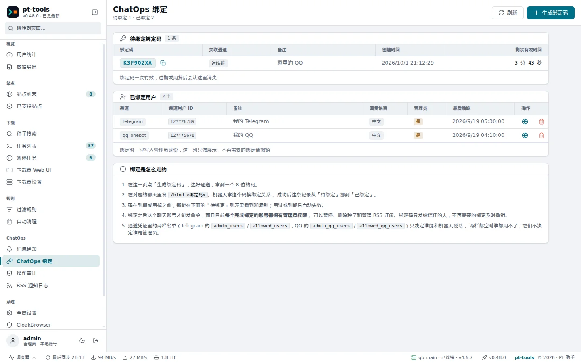The height and width of the screenshot is (363, 581).
Task: Change reply language for the telegram row
Action: 525,122
